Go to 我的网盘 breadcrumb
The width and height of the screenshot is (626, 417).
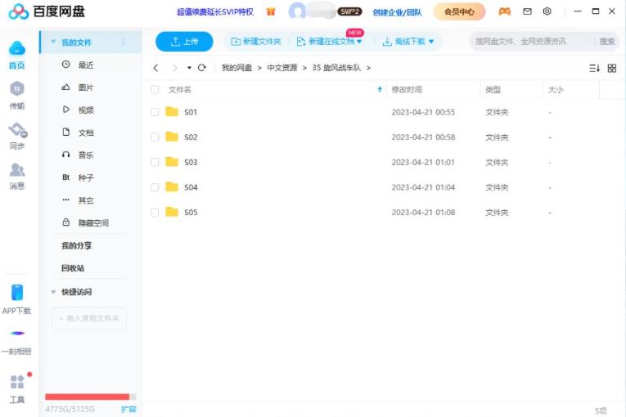coord(237,68)
